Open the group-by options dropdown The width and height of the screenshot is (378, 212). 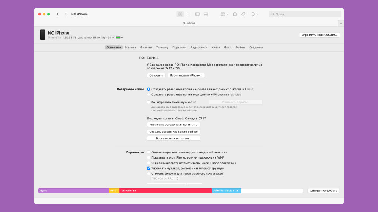[x=224, y=14]
